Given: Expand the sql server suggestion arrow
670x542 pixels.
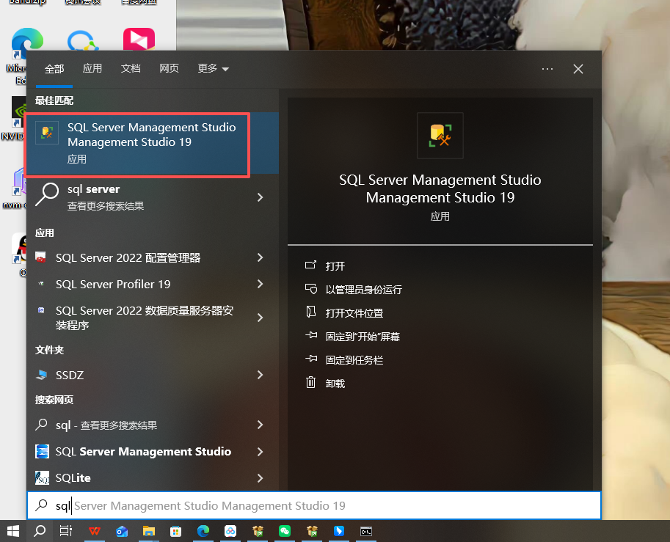Looking at the screenshot, I should pos(261,197).
